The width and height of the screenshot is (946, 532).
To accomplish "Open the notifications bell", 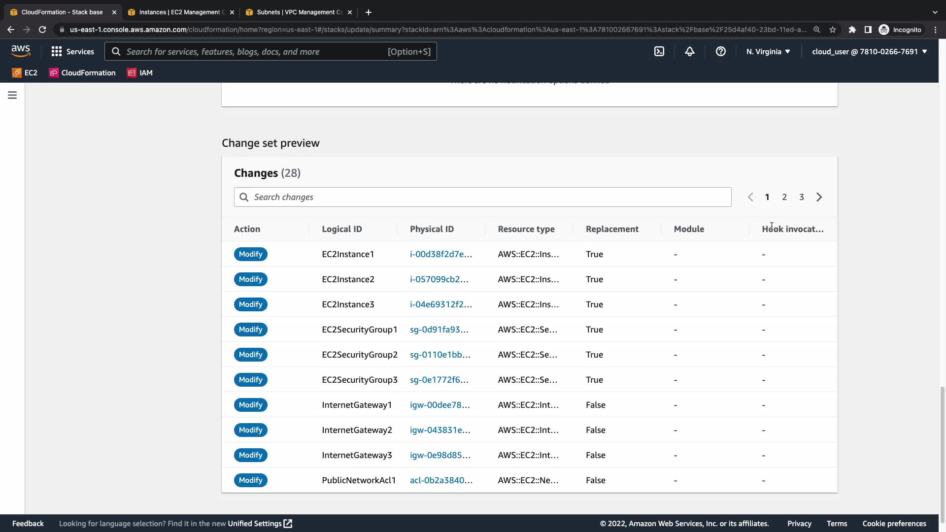I will (x=690, y=51).
